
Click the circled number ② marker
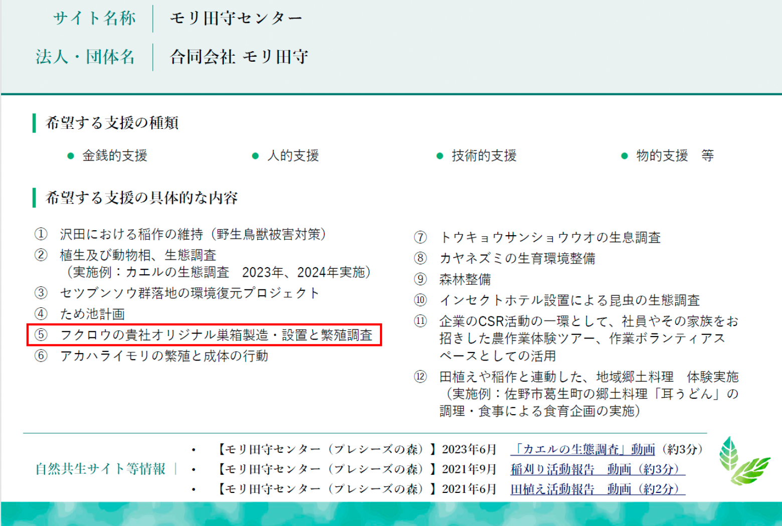coord(41,255)
